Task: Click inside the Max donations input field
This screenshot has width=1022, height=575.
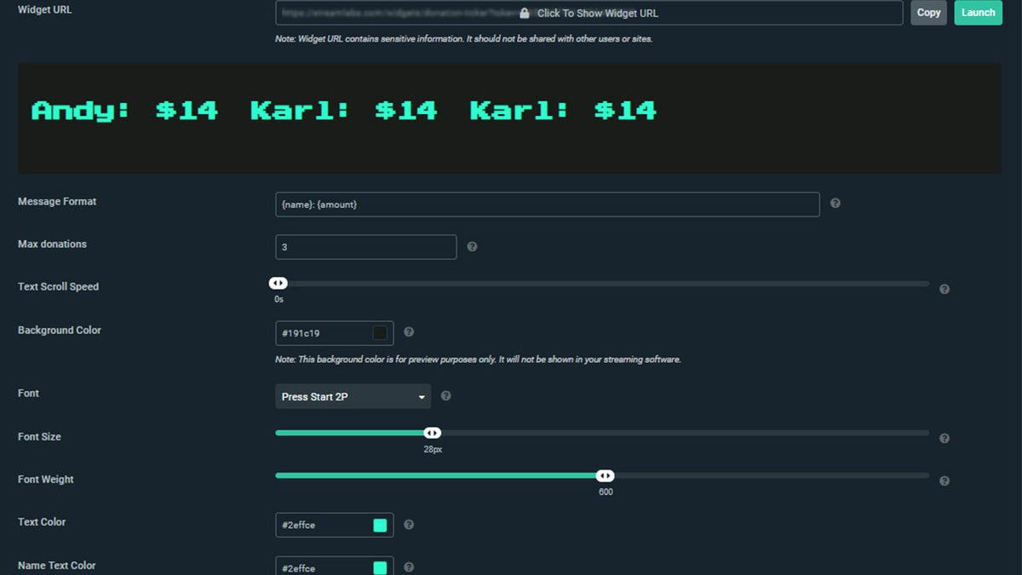Action: (366, 246)
